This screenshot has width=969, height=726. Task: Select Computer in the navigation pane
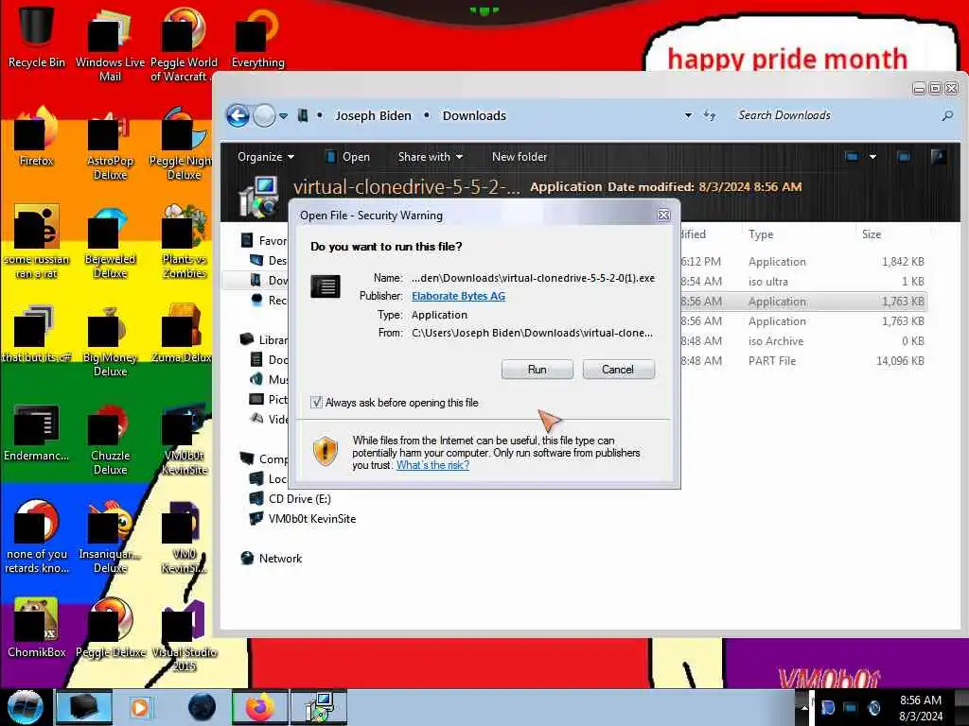point(264,458)
